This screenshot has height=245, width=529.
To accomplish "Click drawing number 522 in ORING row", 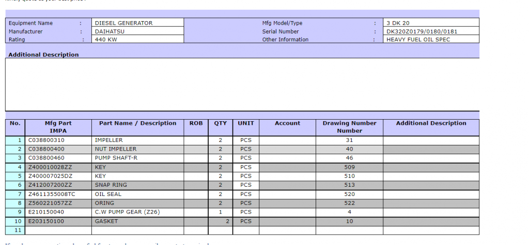I will 349,203.
